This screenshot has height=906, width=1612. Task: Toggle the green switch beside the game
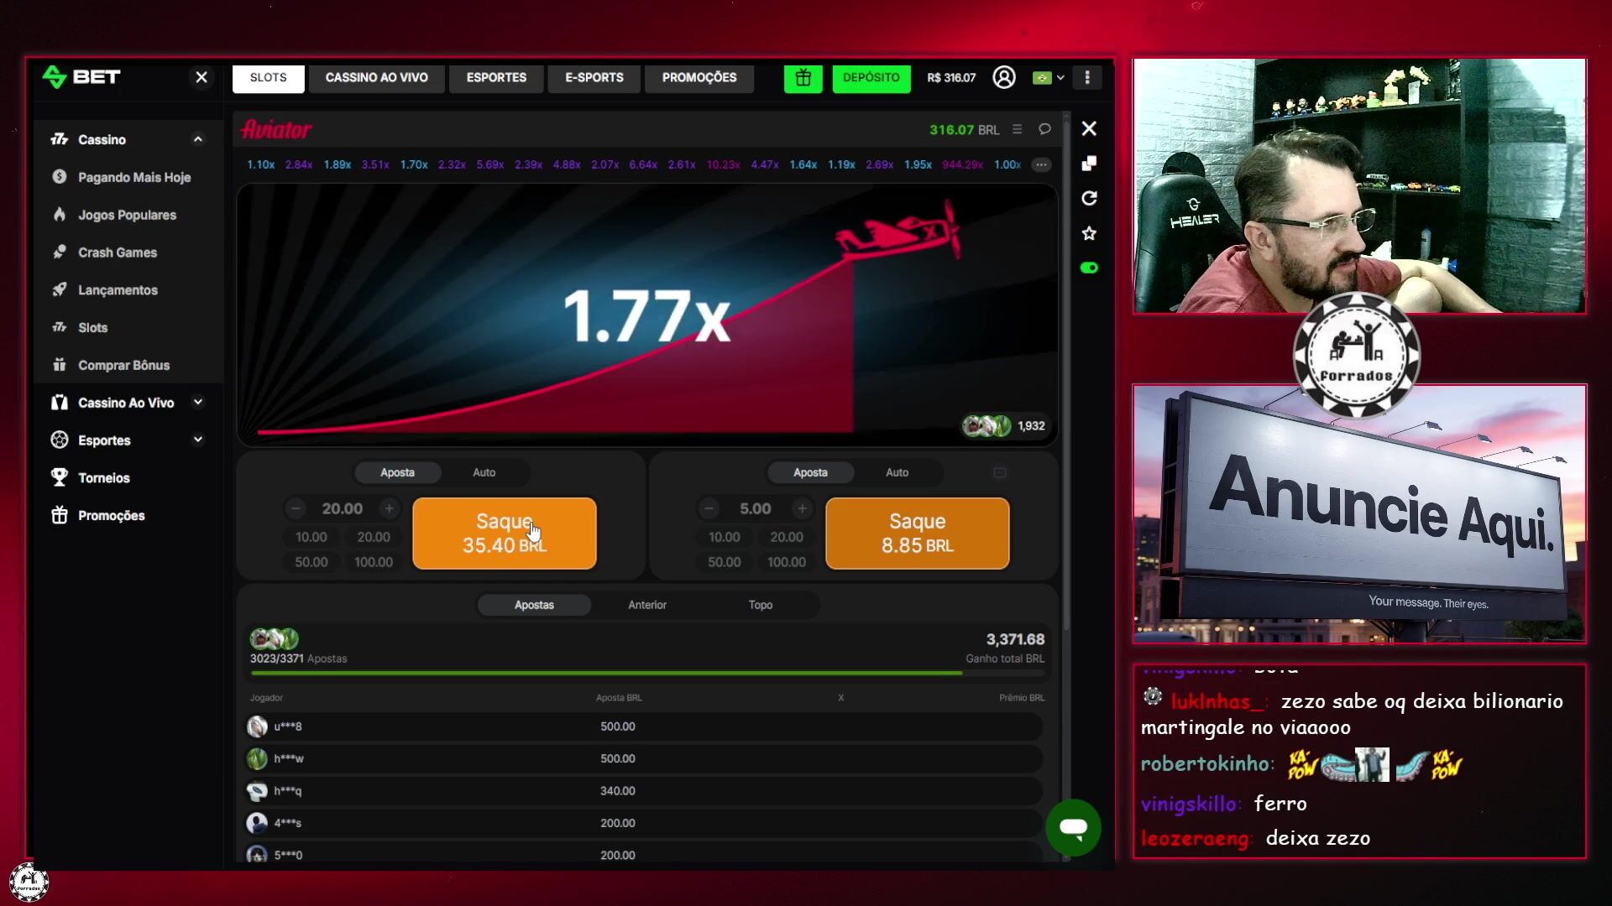pos(1089,268)
